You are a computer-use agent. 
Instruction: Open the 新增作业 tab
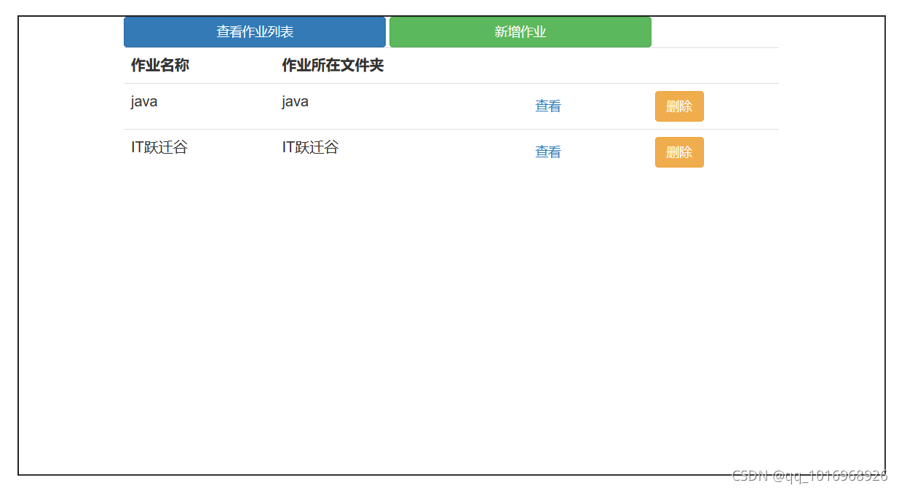[519, 31]
